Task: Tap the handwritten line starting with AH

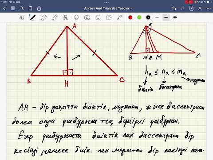Action: [111, 107]
